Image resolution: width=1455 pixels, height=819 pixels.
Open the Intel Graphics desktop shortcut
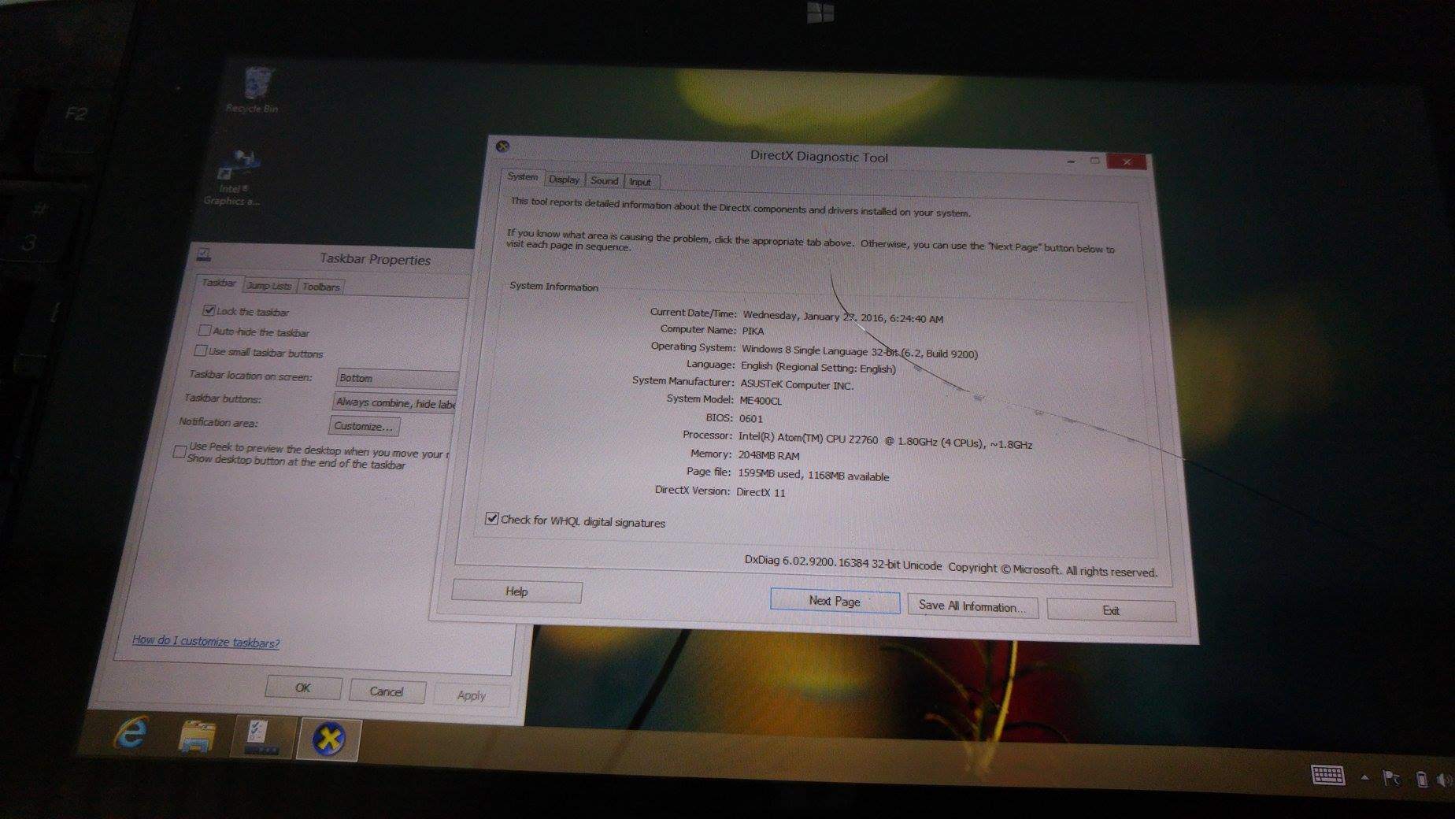(x=235, y=176)
